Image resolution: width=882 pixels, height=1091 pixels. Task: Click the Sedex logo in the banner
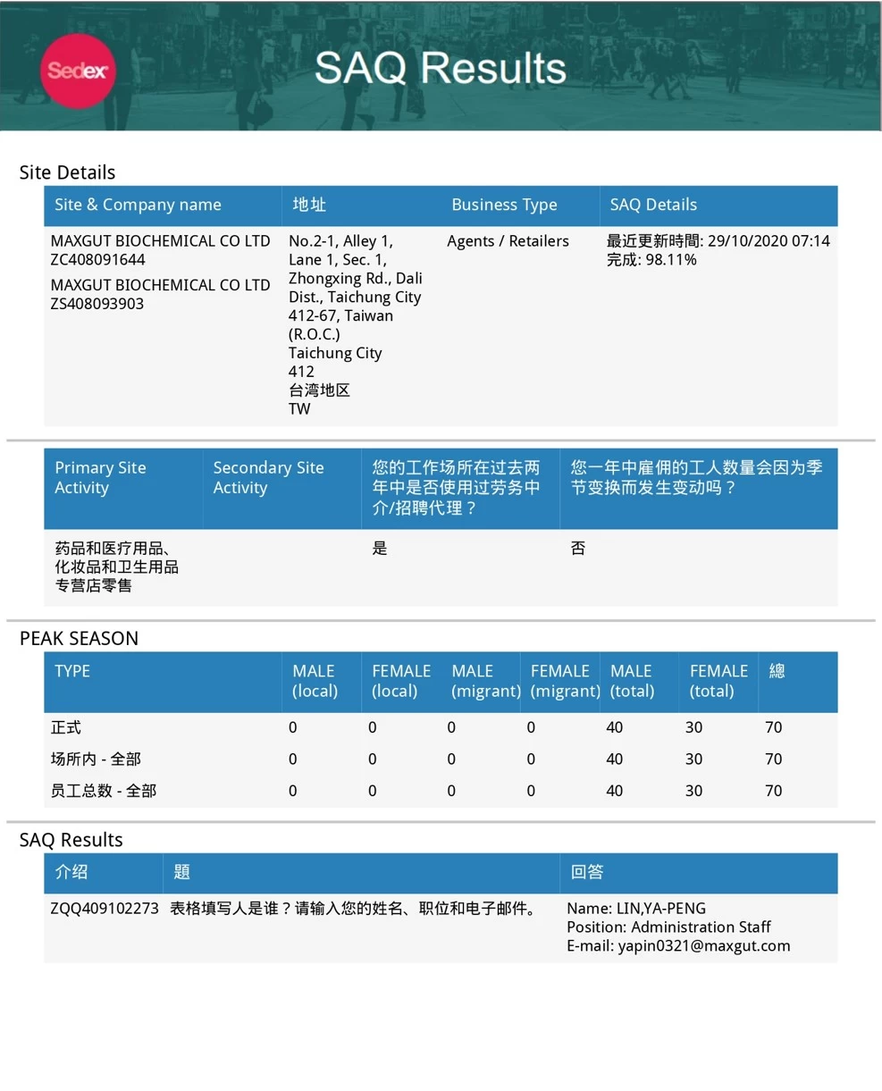(78, 71)
